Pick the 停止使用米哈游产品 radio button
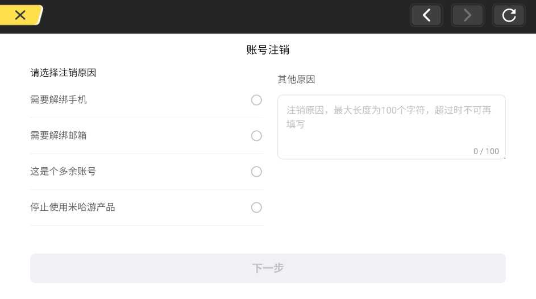The image size is (536, 299). click(x=256, y=207)
